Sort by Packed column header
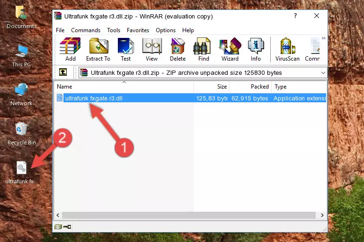364x242 pixels. pyautogui.click(x=250, y=87)
